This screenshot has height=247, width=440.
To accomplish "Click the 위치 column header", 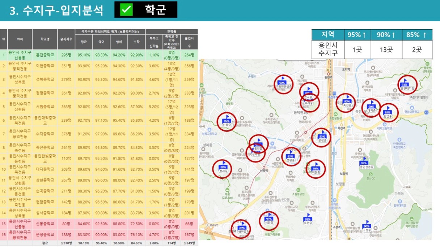I will pos(20,39).
